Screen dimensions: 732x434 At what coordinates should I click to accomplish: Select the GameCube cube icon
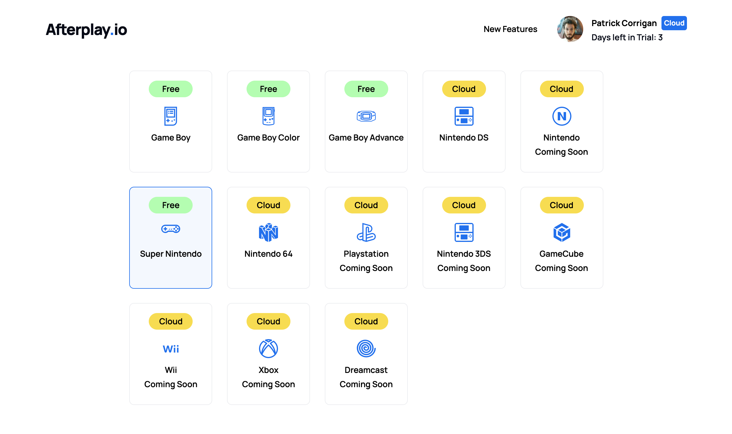tap(562, 232)
